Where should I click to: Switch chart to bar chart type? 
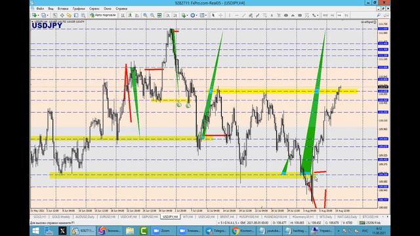(123, 15)
